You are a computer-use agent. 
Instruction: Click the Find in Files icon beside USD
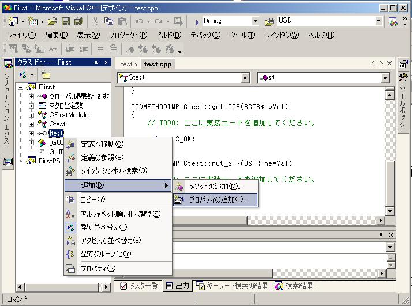pos(269,22)
